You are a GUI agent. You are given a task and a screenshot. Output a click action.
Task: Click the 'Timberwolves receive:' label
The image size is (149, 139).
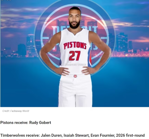click(20, 135)
